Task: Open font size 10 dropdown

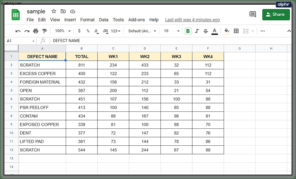Action: pos(172,31)
